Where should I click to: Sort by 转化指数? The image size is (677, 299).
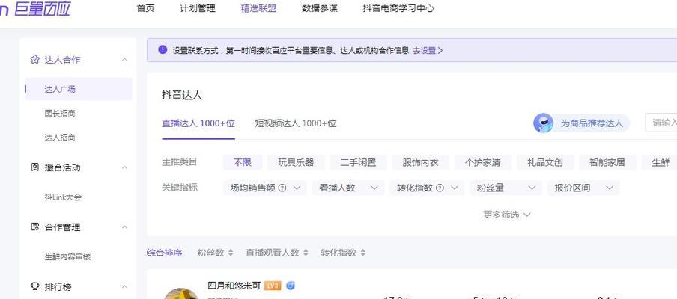coord(343,253)
